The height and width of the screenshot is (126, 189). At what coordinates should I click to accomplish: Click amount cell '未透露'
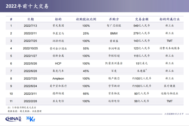click(142, 71)
